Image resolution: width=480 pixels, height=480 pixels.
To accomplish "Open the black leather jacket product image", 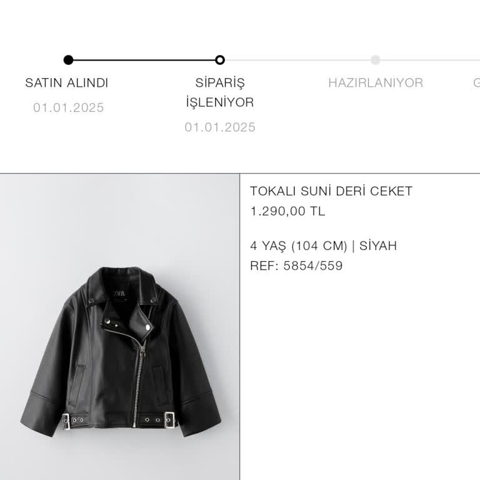I will tap(120, 327).
